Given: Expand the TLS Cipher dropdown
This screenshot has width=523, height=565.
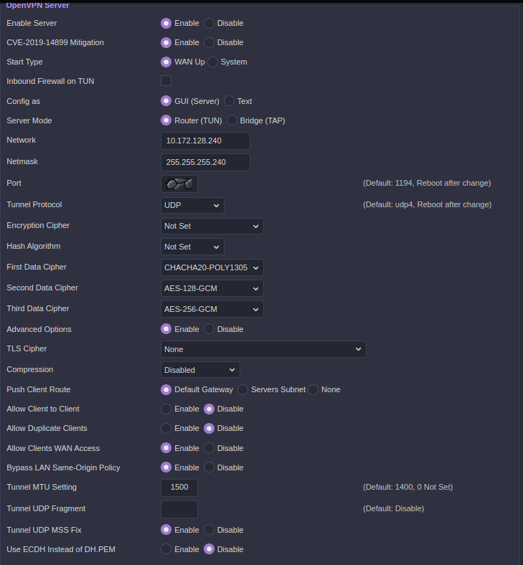Looking at the screenshot, I should (x=263, y=349).
